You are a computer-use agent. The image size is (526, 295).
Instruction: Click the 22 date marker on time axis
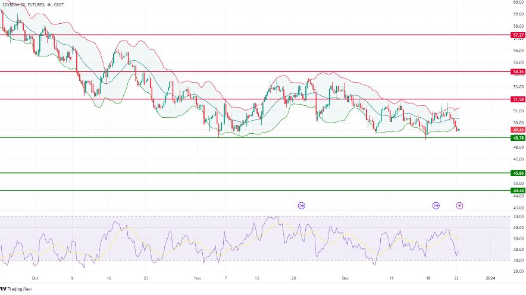click(456, 278)
